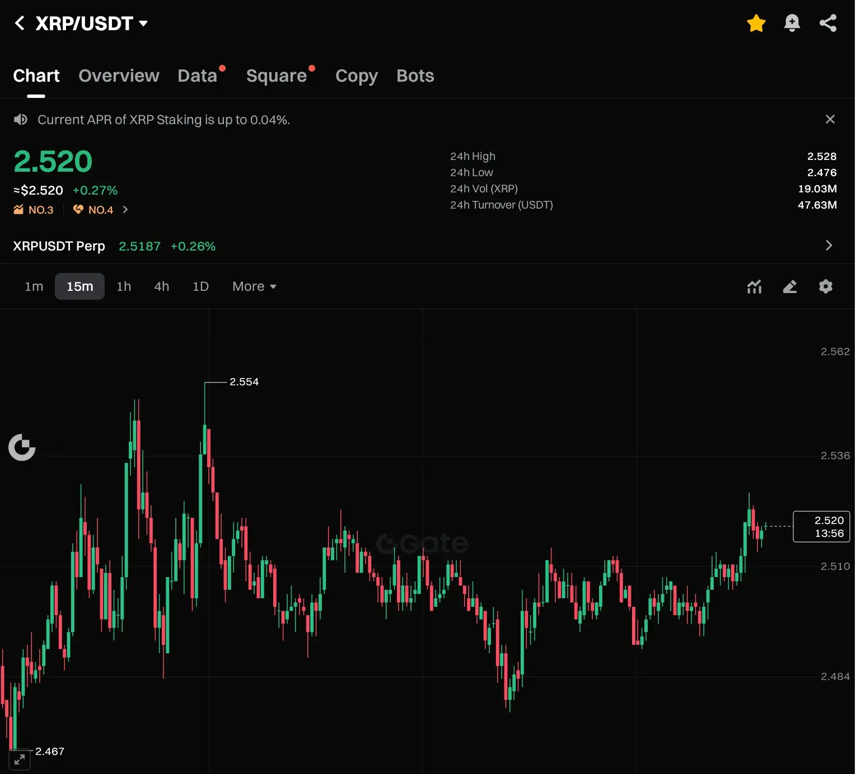Screen dimensions: 856x774
Task: Switch to the Overview tab
Action: [119, 76]
